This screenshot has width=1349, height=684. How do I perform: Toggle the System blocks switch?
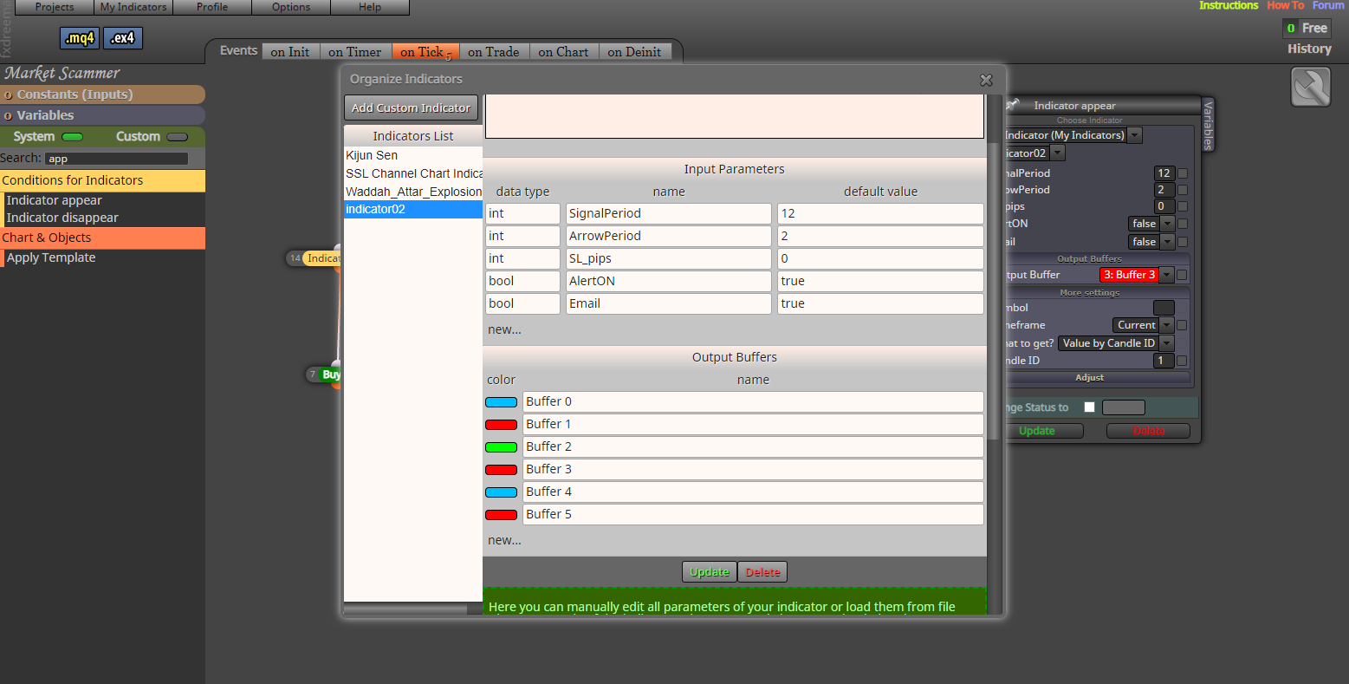point(73,137)
